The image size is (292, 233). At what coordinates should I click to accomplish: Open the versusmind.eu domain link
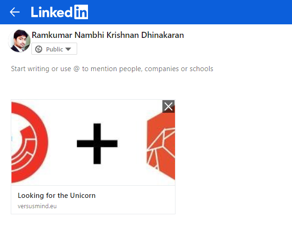coord(37,206)
